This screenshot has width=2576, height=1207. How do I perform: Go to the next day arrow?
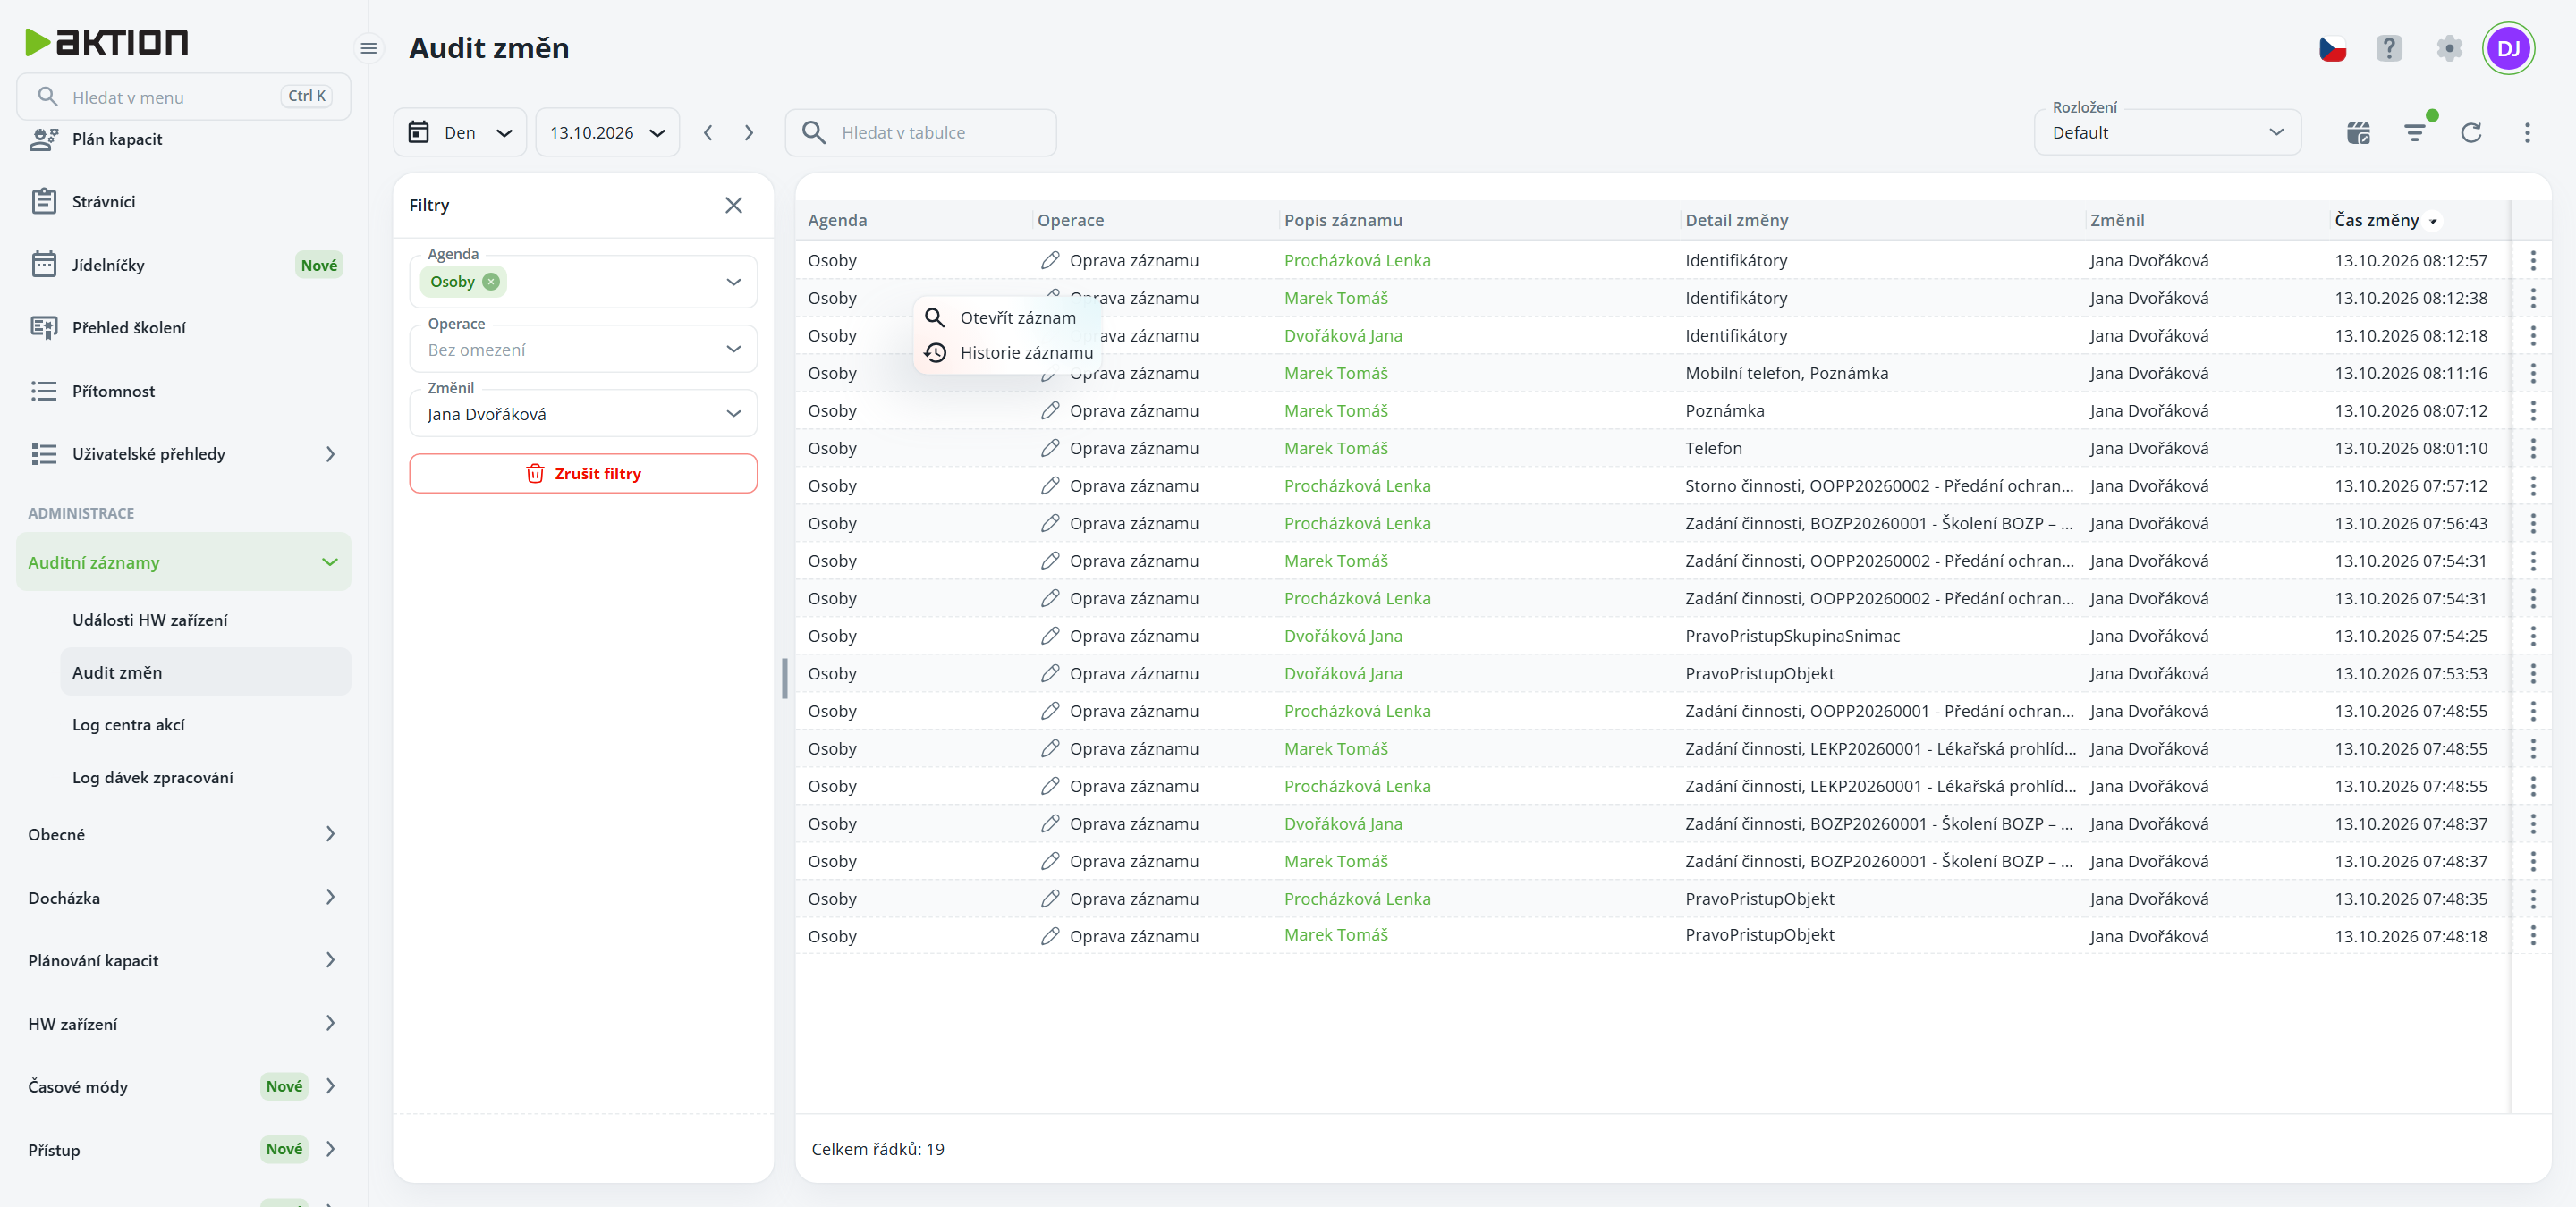point(749,133)
